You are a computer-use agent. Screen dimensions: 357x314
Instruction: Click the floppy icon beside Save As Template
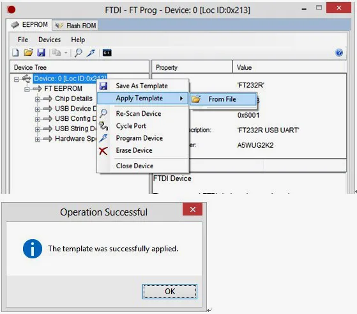pyautogui.click(x=103, y=86)
